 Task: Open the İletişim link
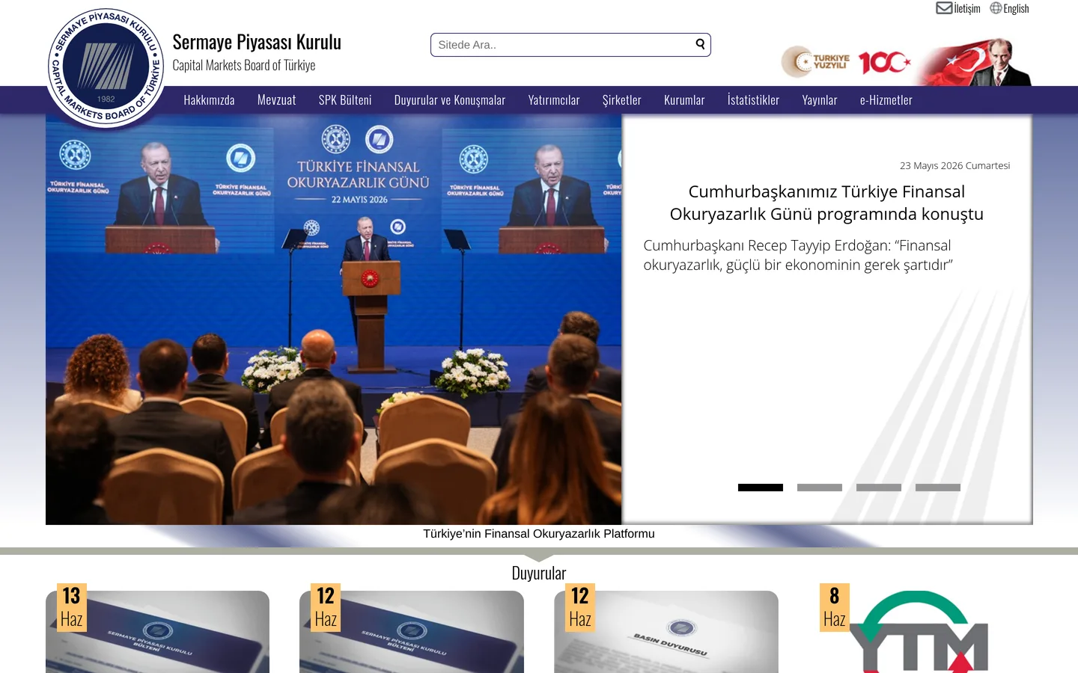[967, 9]
